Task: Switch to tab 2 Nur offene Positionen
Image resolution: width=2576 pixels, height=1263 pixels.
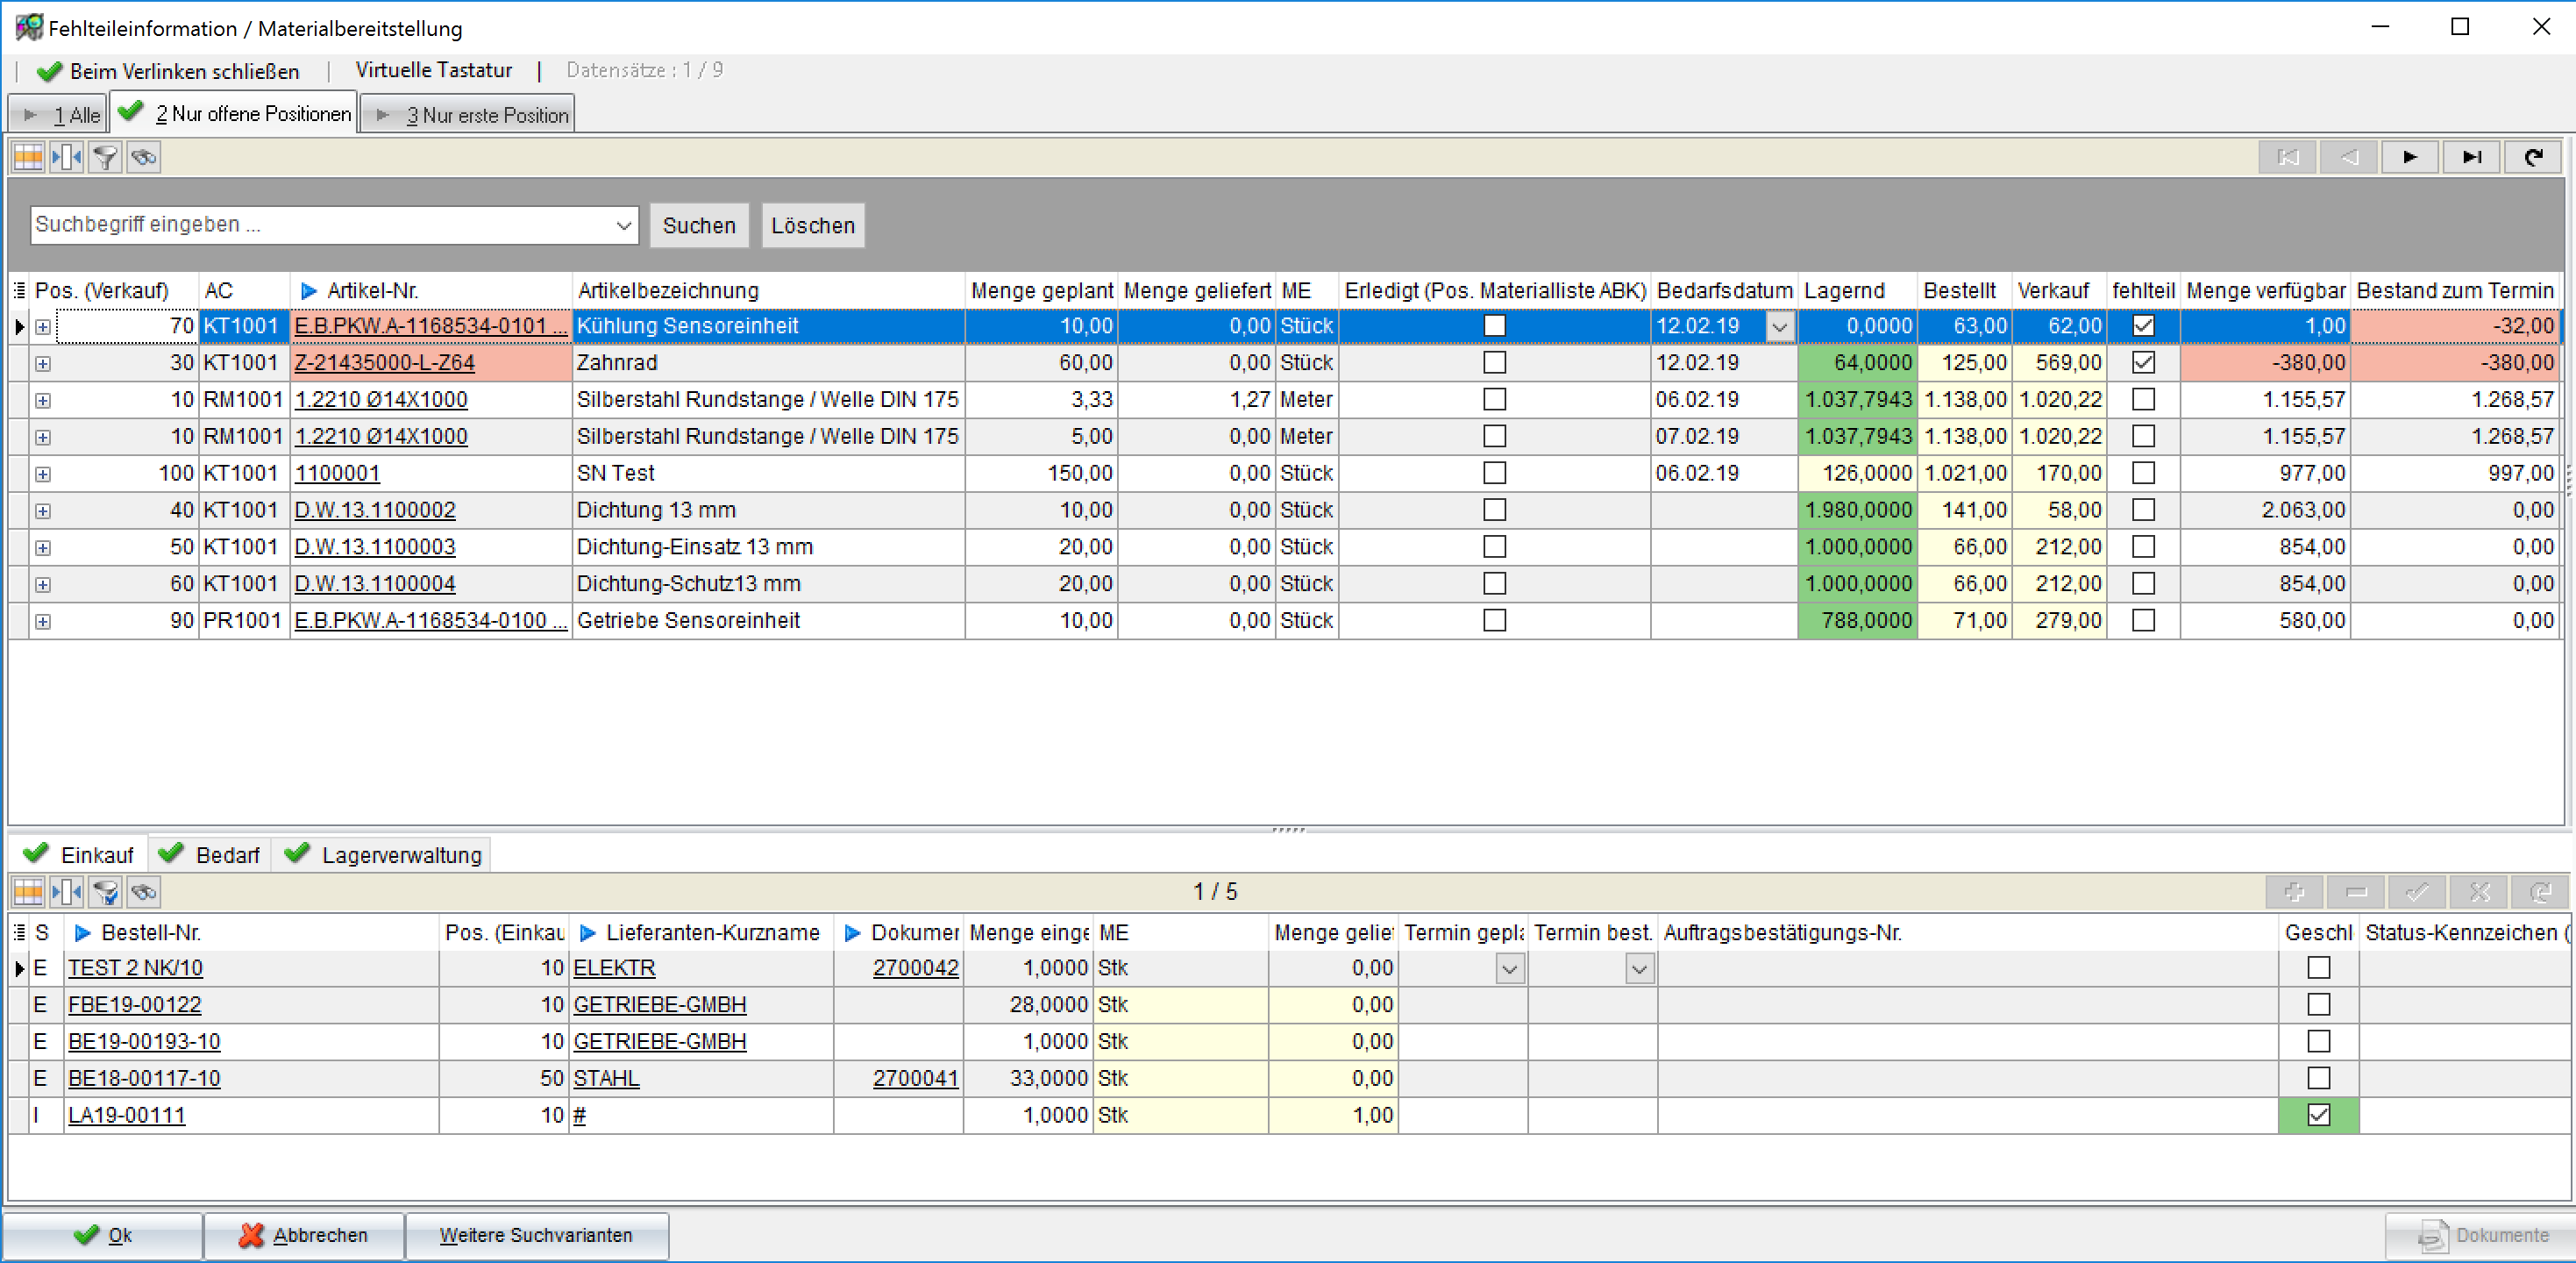Action: tap(233, 113)
